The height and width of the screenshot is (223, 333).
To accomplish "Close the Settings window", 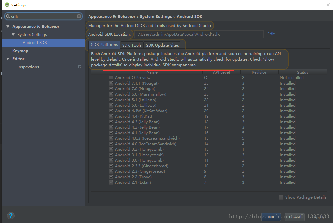I will [328, 5].
